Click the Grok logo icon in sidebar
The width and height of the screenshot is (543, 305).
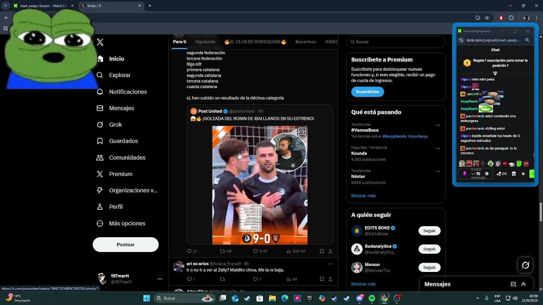click(100, 125)
